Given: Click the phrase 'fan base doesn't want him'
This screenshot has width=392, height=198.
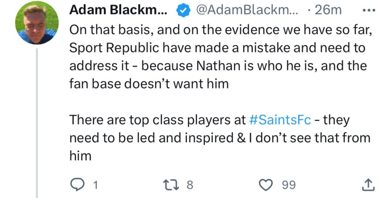Looking at the screenshot, I should [x=149, y=84].
